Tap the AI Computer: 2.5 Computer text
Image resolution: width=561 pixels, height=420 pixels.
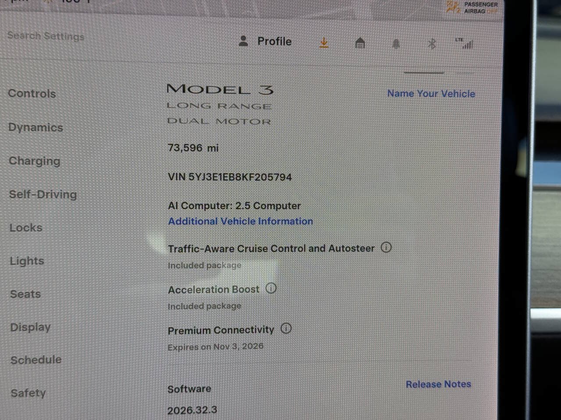234,206
